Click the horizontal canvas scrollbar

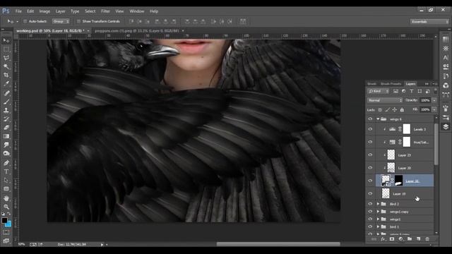[x=278, y=244]
